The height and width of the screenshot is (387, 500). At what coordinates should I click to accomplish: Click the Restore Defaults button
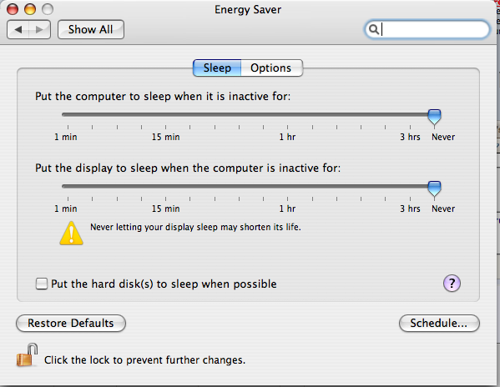71,323
